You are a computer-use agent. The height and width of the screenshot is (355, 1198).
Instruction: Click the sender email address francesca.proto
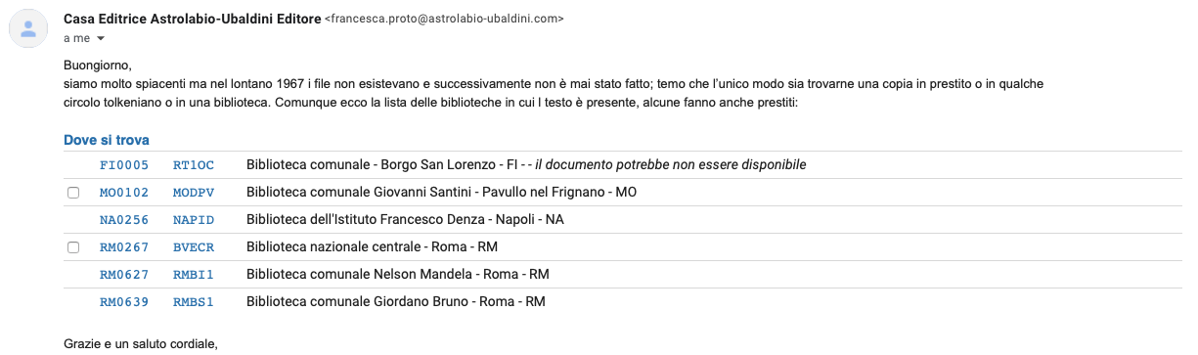[x=443, y=19]
